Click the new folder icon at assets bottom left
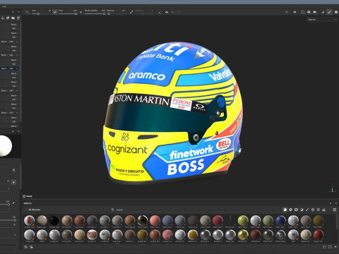339x254 pixels. click(x=31, y=247)
